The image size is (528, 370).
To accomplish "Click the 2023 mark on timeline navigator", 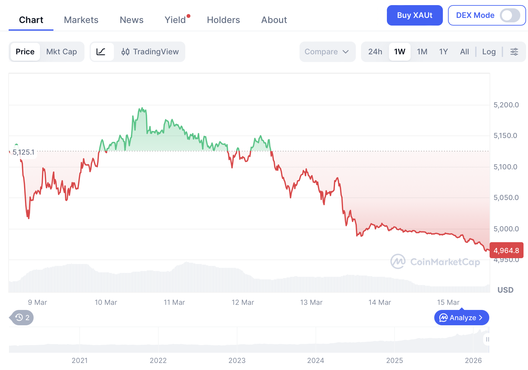I will pyautogui.click(x=237, y=360).
